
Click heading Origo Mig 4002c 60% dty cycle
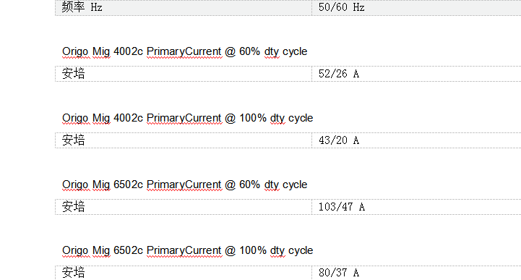tap(185, 52)
